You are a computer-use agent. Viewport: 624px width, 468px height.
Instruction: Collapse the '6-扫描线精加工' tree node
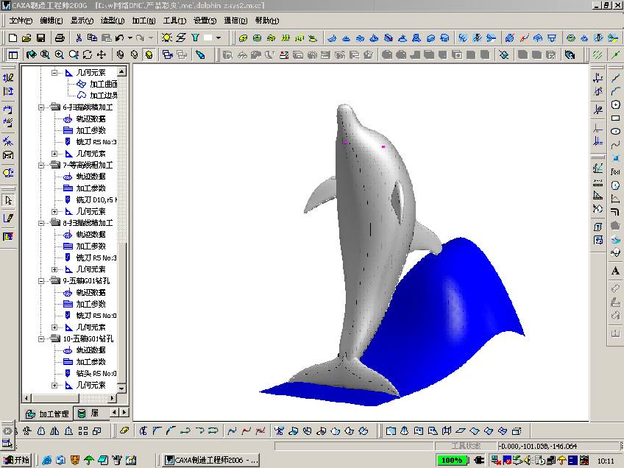click(x=43, y=107)
